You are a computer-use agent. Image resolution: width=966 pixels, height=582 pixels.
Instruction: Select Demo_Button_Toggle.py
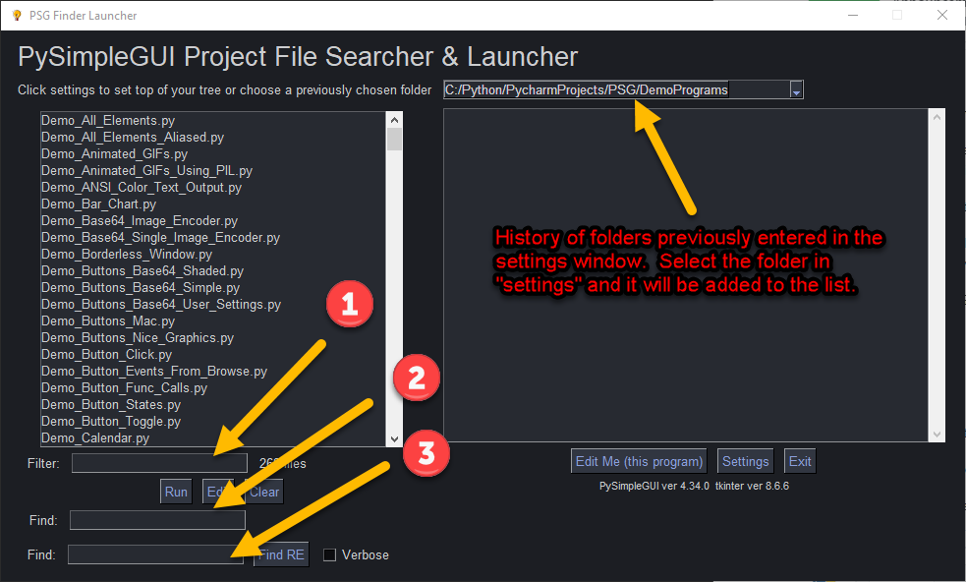111,420
